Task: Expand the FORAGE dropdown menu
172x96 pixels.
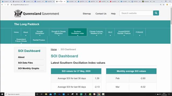Action: coord(139,35)
